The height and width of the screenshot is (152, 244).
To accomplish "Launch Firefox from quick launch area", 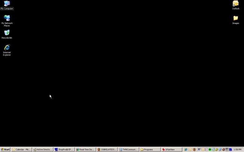I will point(194,149).
